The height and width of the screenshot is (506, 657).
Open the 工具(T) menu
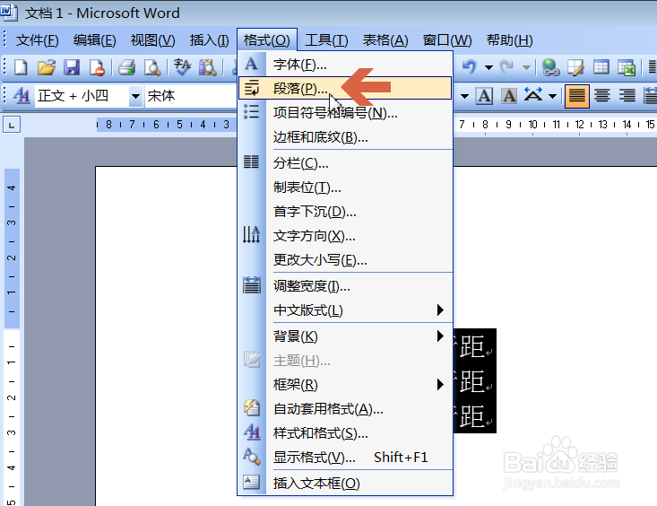pos(326,40)
